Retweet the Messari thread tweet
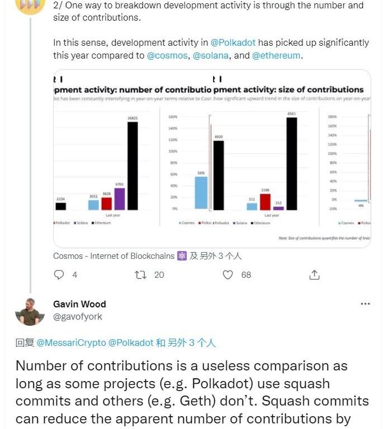Image resolution: width=383 pixels, height=429 pixels. 141,274
